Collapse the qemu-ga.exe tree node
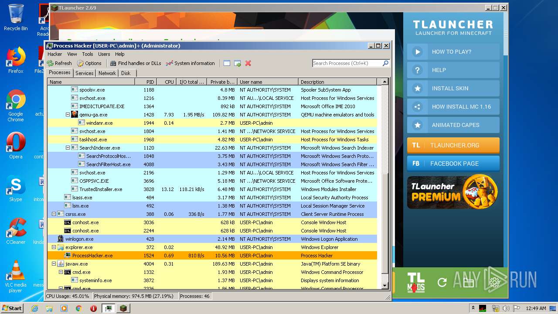558x314 pixels. [x=68, y=115]
